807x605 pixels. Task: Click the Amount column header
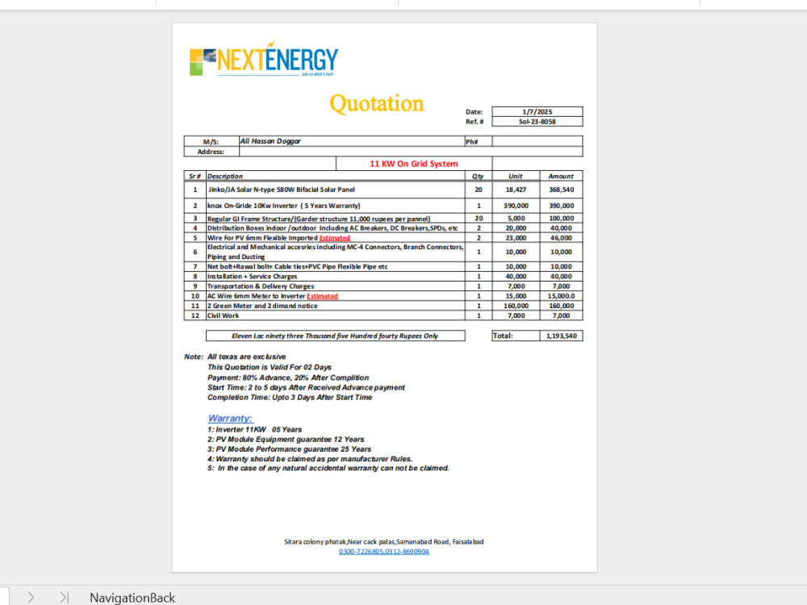point(561,176)
